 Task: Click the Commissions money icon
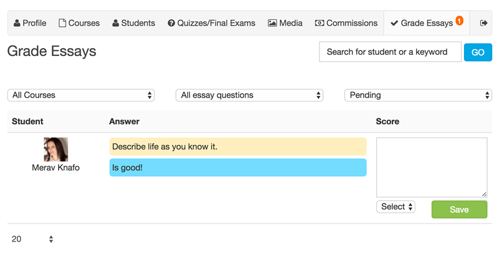(x=319, y=23)
